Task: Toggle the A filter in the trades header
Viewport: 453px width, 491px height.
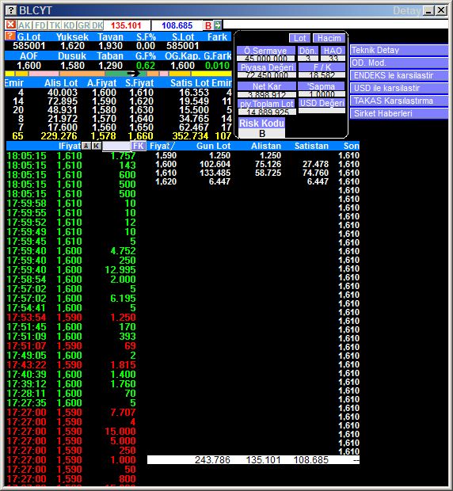Action: coord(86,146)
